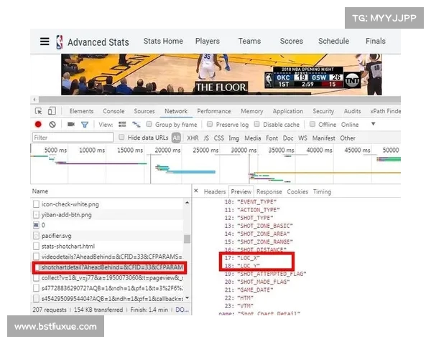Click the red record network log button
Image resolution: width=431 pixels, height=344 pixels.
click(x=38, y=125)
